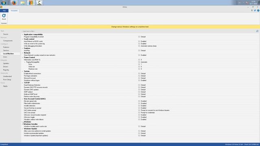Open Registry page in sidebar
The image size is (260, 146).
click(x=6, y=70)
